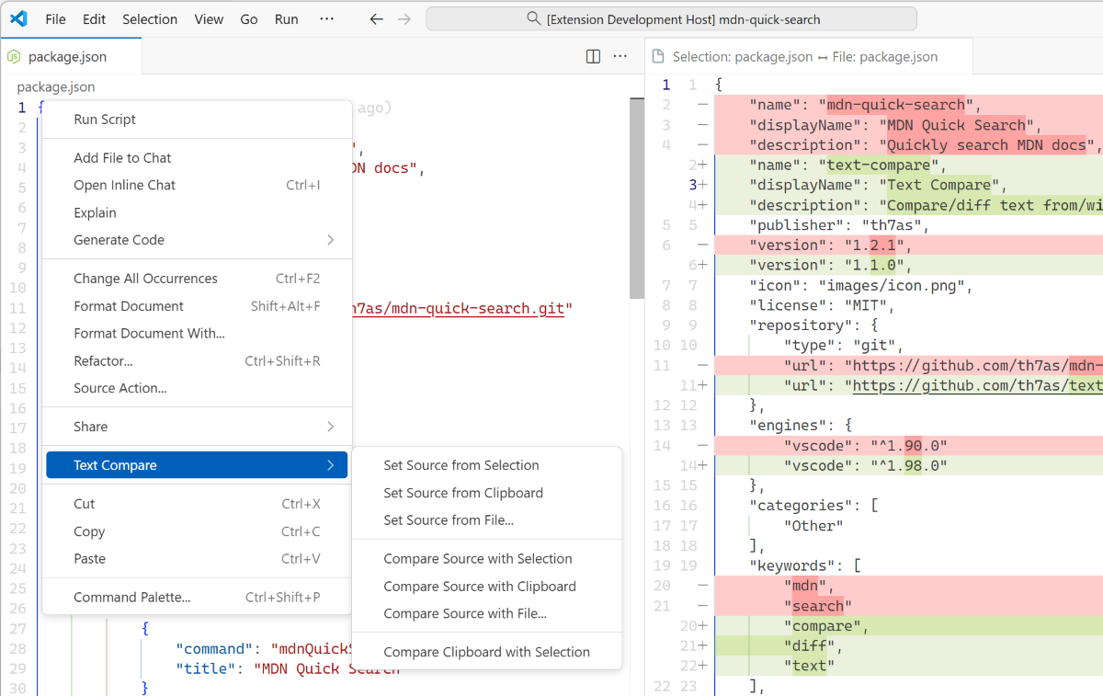Choose Run Script from context menu
1103x696 pixels.
click(x=197, y=119)
